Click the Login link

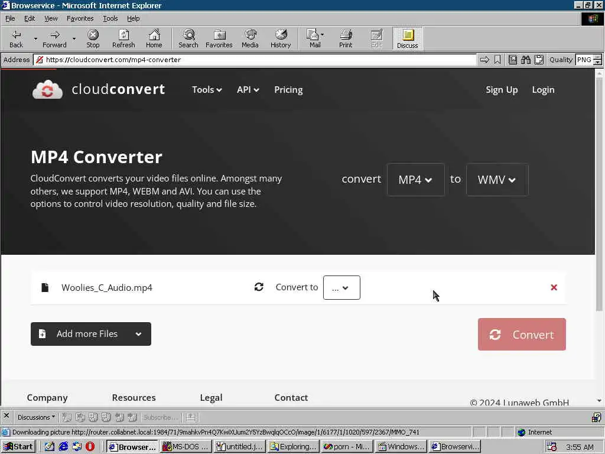[x=543, y=90]
